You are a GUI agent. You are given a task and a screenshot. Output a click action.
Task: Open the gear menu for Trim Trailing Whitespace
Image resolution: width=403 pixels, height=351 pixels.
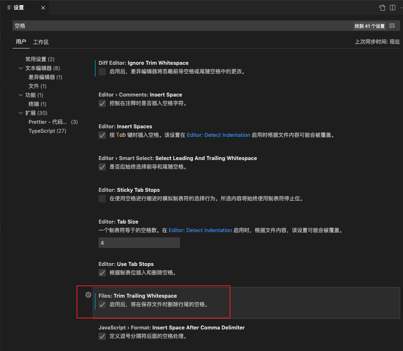(88, 295)
